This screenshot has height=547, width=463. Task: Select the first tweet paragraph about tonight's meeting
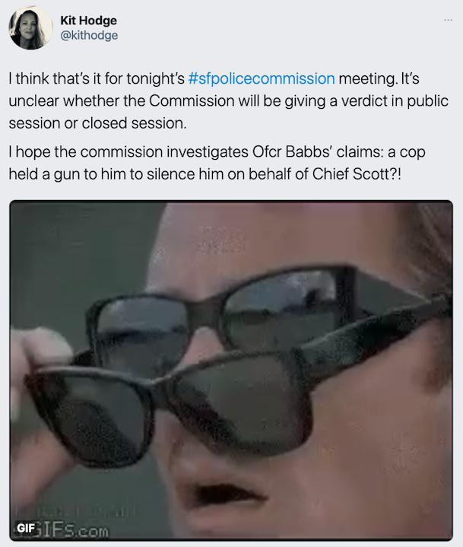(x=228, y=101)
